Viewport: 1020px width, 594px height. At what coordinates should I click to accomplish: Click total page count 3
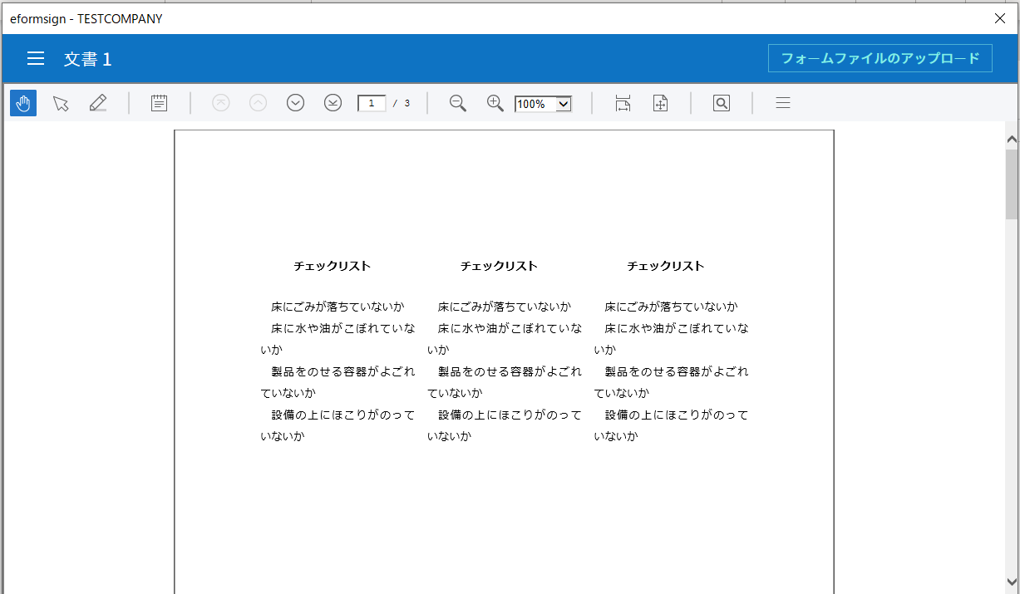click(407, 104)
